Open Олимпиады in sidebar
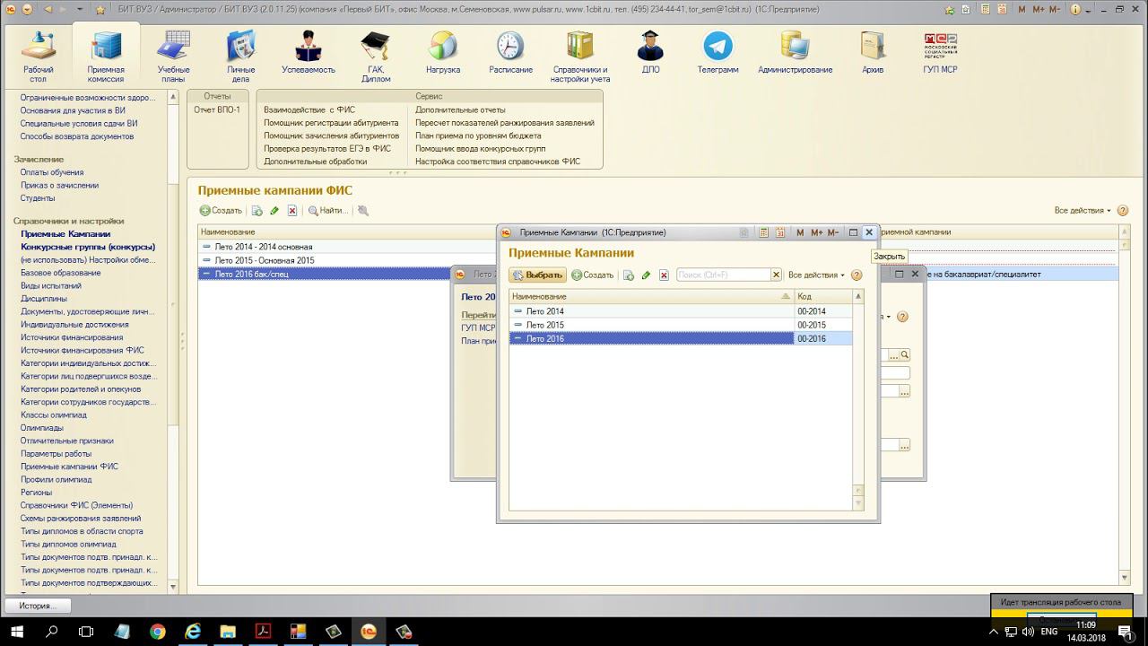Image resolution: width=1148 pixels, height=646 pixels. click(x=42, y=428)
